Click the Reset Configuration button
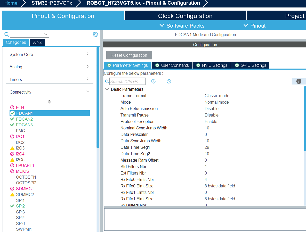The image size is (306, 232). click(129, 55)
